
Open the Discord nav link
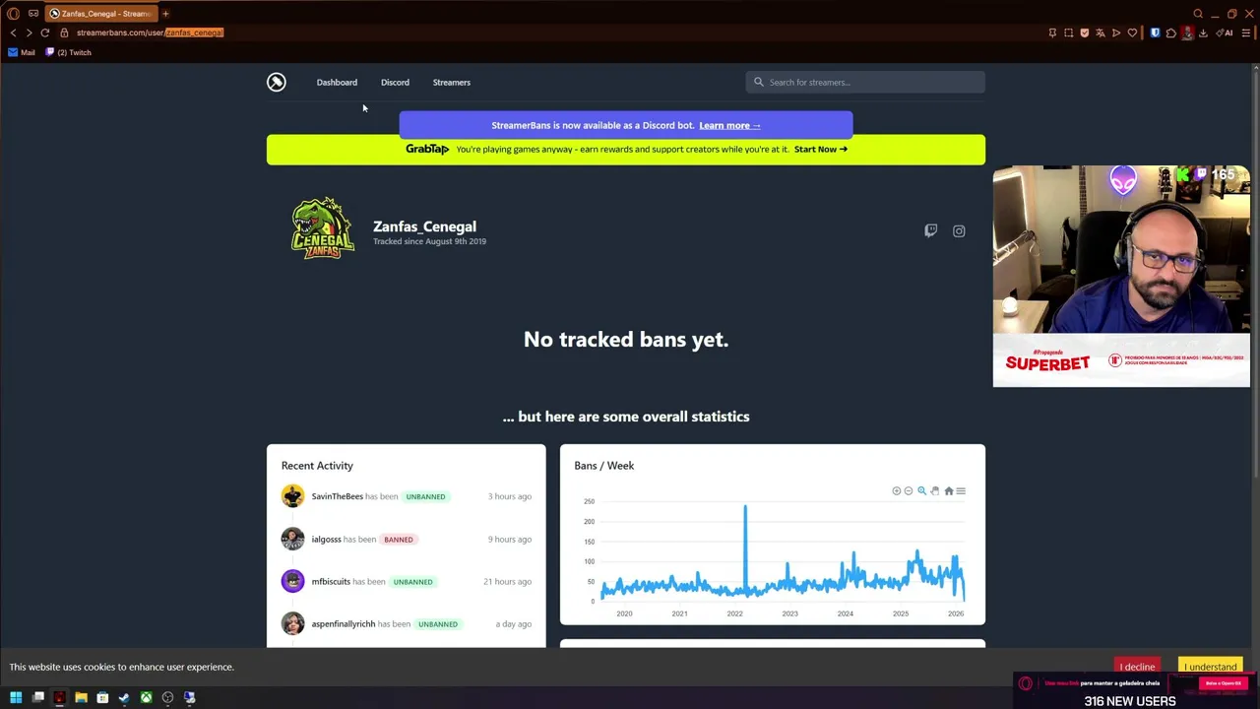tap(395, 82)
